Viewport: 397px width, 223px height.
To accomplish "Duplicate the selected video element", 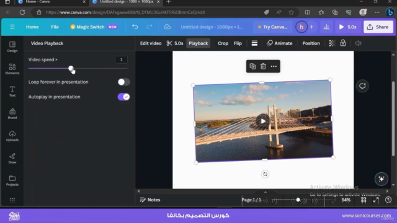I will (x=252, y=66).
